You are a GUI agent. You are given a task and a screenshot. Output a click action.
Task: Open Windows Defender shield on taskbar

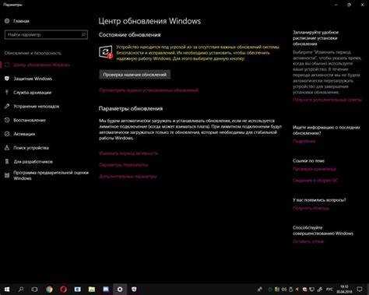pos(134,289)
